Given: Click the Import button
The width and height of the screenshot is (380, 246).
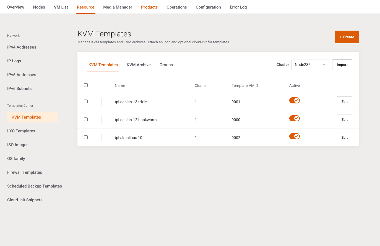Looking at the screenshot, I should [x=342, y=65].
